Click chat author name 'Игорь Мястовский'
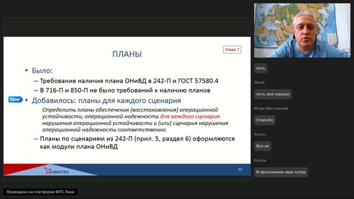The width and height of the screenshot is (354, 199). coord(271,108)
